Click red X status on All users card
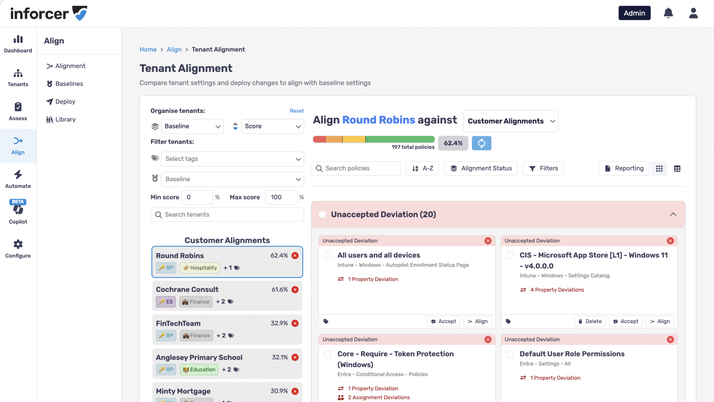This screenshot has height=402, width=714. (x=488, y=241)
